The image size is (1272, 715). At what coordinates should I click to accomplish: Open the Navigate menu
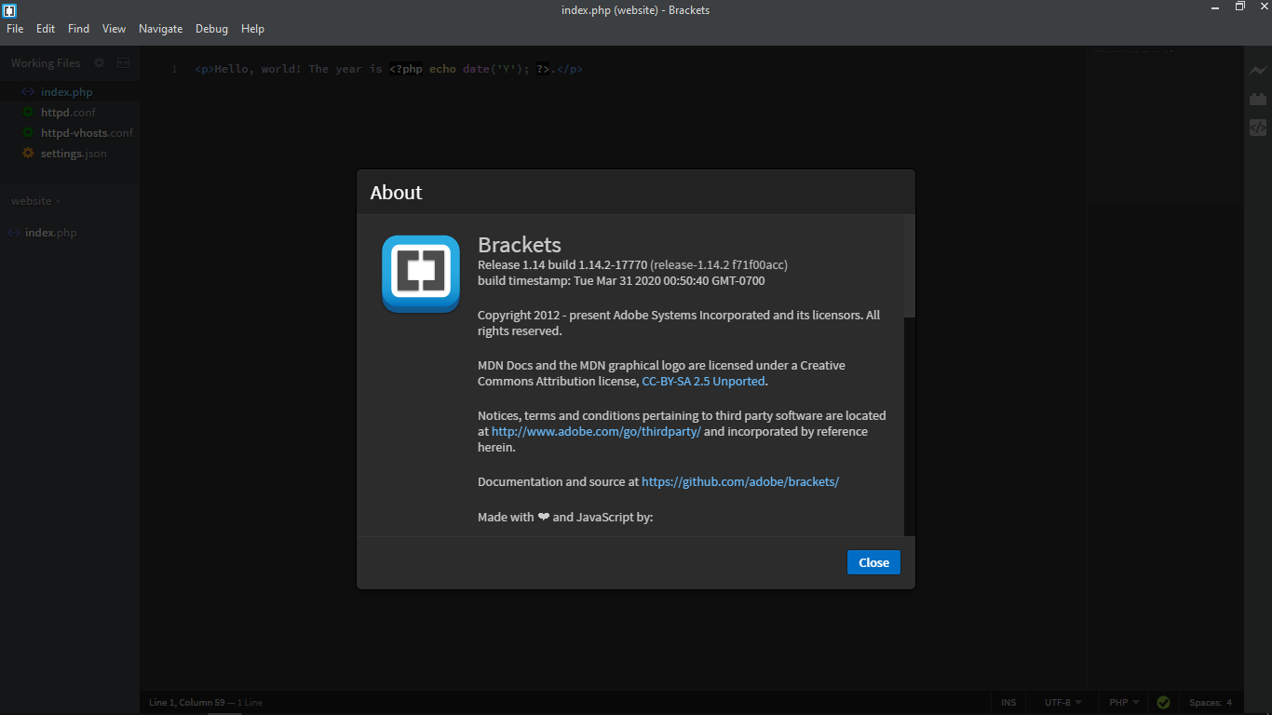[x=160, y=29]
